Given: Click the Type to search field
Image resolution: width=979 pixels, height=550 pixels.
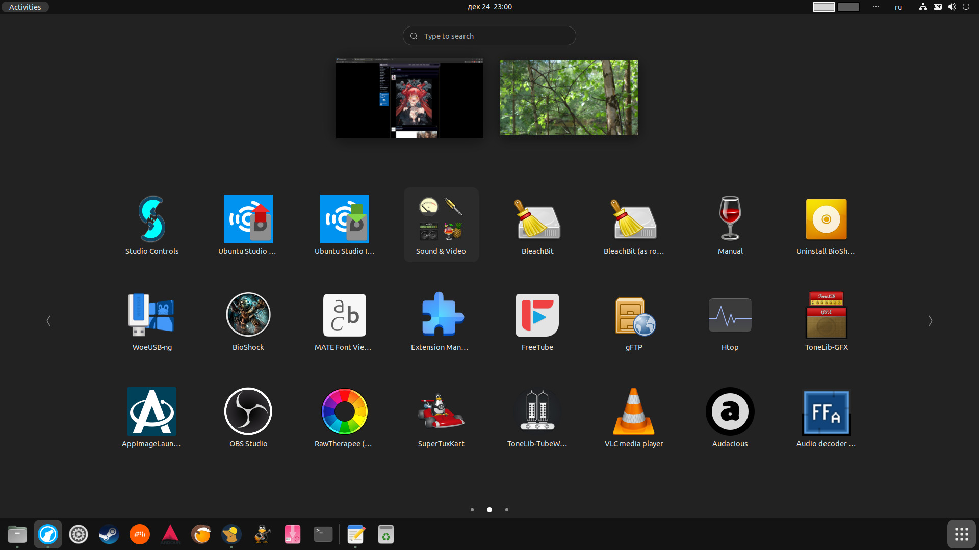Looking at the screenshot, I should pyautogui.click(x=489, y=36).
